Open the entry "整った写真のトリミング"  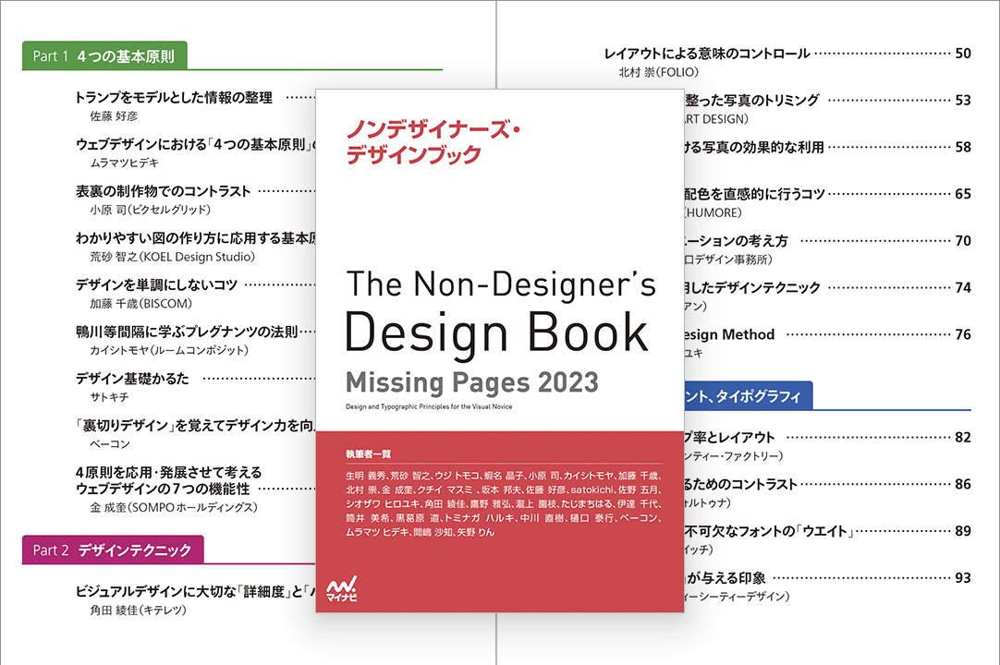coord(752,101)
